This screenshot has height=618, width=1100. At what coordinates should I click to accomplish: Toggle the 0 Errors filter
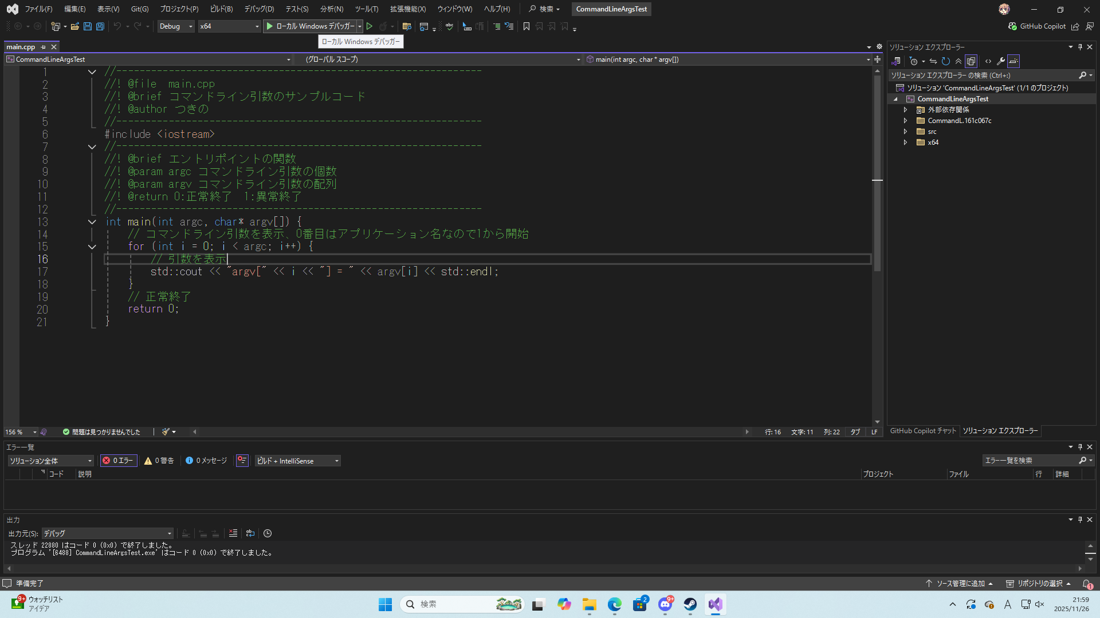pos(119,461)
